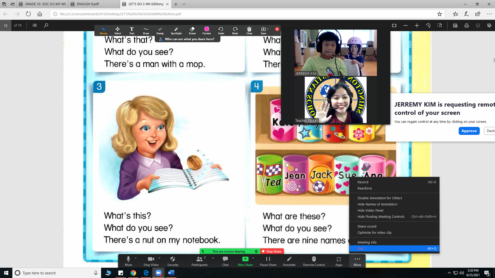
Task: Open the Participants panel
Action: [199, 261]
